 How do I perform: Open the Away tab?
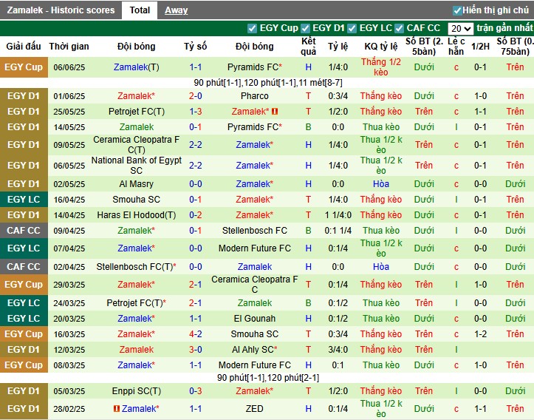[x=176, y=10]
